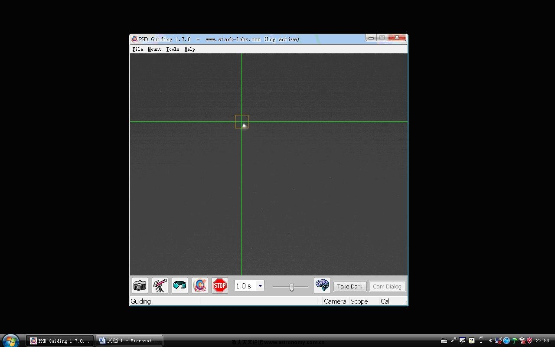Click the wireless network error tray icon

[522, 340]
